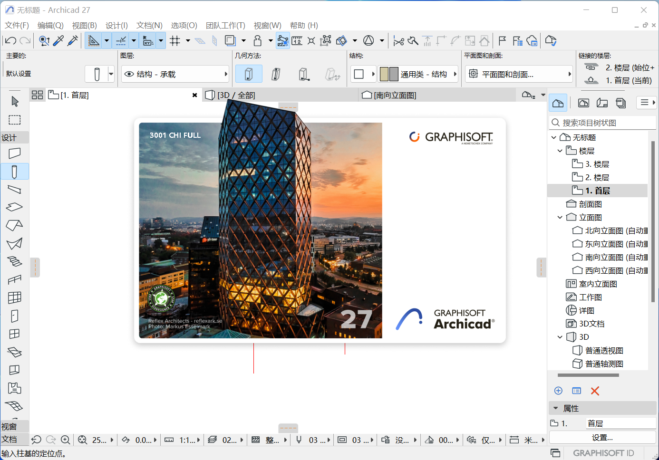Select the Door tool in toolbox
659x460 pixels.
[x=15, y=316]
